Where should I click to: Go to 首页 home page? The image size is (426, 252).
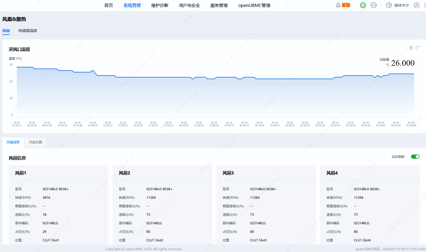coord(109,5)
